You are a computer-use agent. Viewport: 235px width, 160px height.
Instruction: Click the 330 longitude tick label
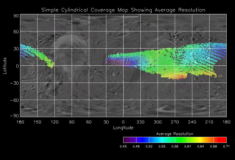pyautogui.click(x=140, y=122)
